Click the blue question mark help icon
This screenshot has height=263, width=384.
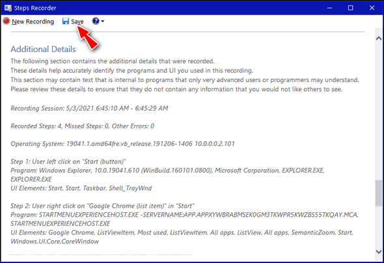(x=96, y=21)
